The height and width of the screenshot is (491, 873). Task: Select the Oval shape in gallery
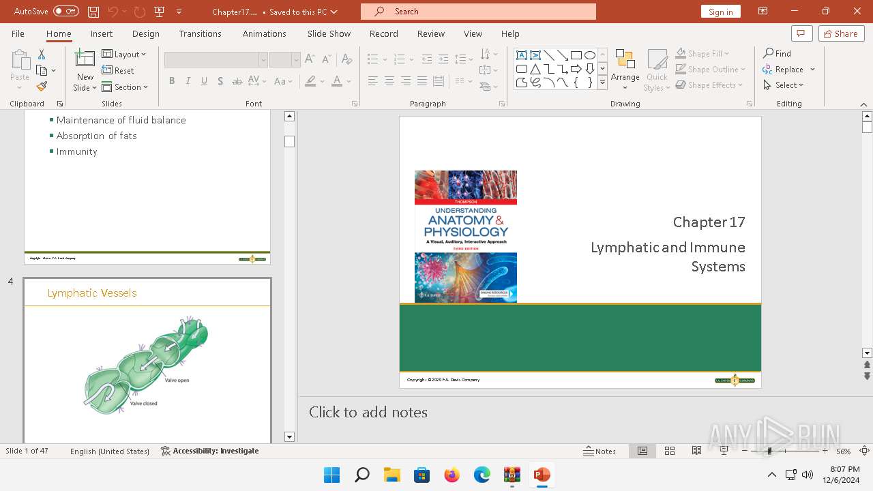pos(590,55)
